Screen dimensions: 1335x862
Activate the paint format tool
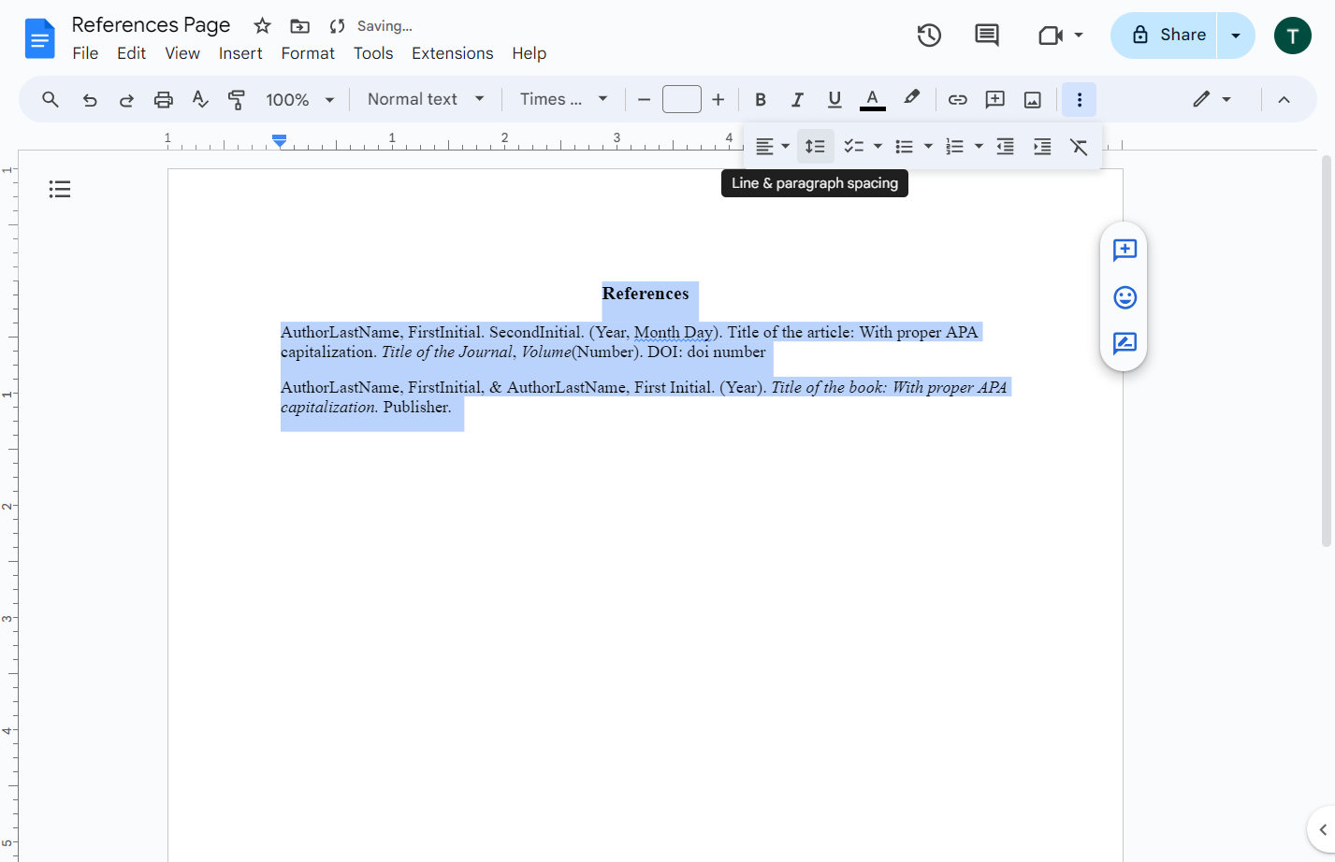(x=237, y=99)
